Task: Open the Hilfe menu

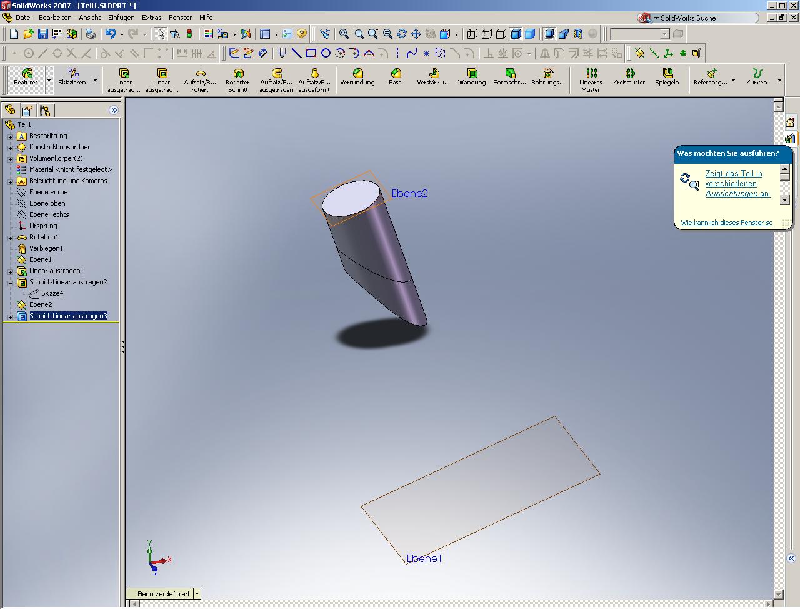Action: (206, 18)
